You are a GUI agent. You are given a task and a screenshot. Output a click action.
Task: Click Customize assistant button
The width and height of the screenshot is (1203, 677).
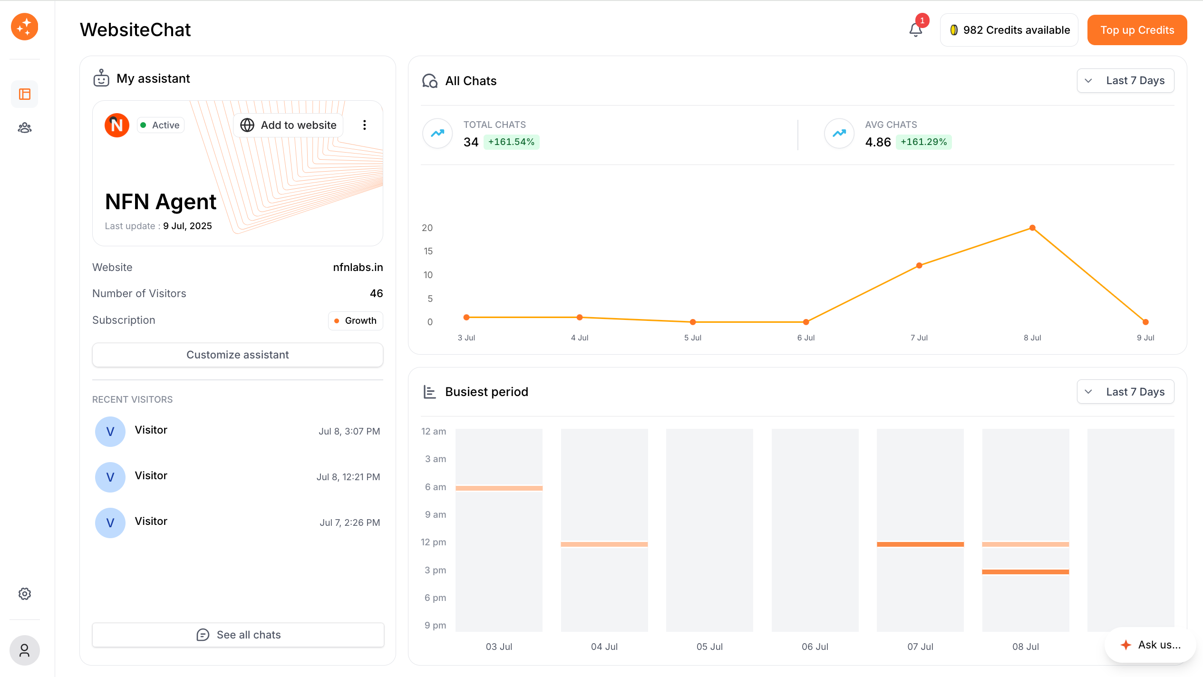pyautogui.click(x=237, y=355)
